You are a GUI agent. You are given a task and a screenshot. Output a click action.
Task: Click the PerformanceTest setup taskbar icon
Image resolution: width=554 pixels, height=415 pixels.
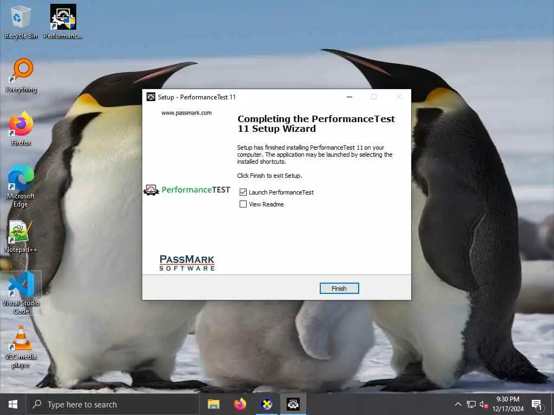[x=293, y=404]
